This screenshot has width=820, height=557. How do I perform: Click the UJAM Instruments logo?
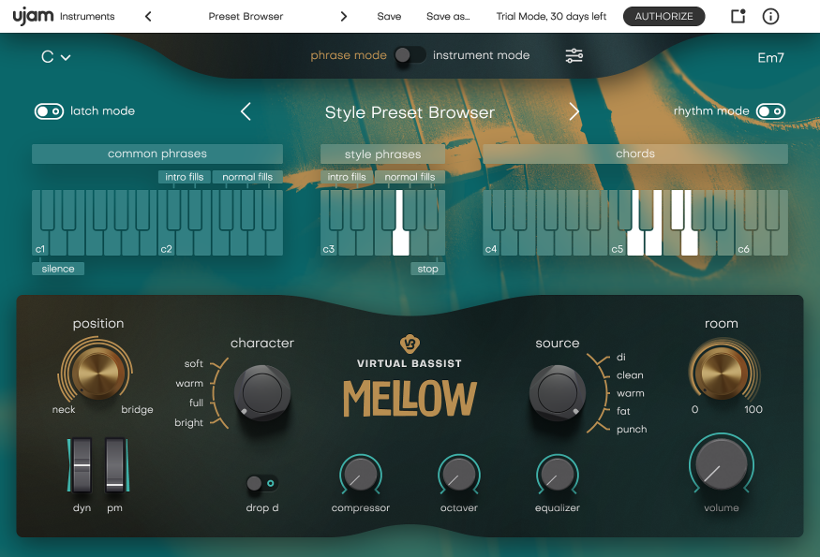tap(64, 16)
